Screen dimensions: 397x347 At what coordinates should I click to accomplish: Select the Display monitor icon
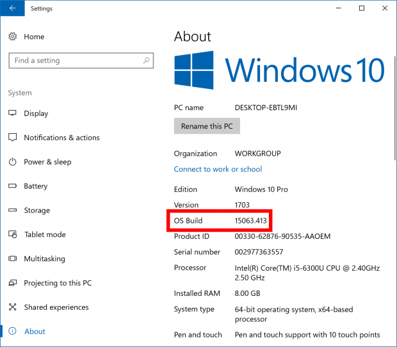[12, 113]
